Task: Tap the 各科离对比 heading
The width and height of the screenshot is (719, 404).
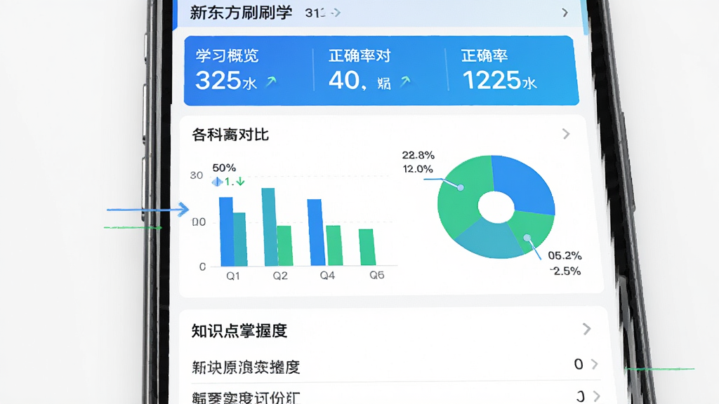Action: pyautogui.click(x=230, y=135)
